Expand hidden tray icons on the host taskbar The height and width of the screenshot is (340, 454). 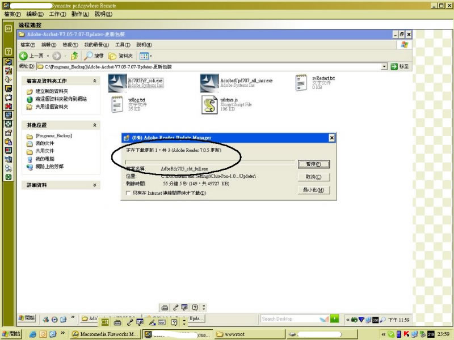pos(384,334)
